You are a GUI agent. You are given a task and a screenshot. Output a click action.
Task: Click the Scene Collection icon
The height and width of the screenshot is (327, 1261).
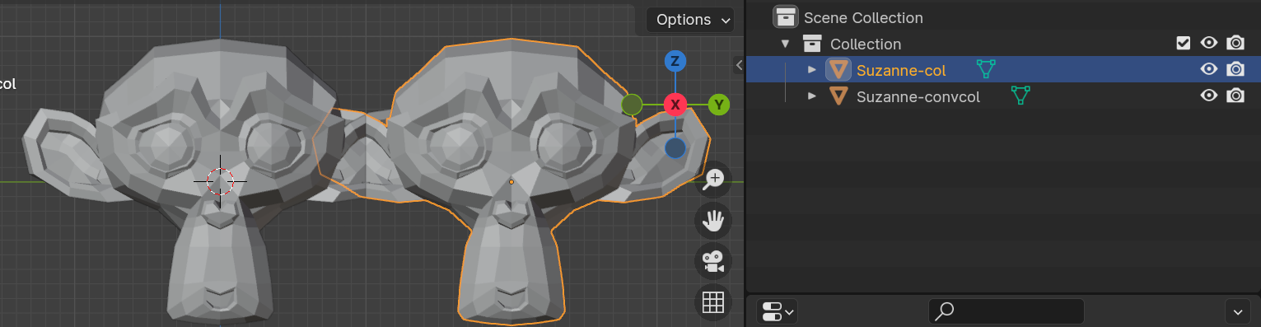[x=787, y=17]
